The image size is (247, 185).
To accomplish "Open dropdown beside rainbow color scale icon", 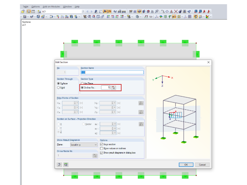I will tap(211, 17).
